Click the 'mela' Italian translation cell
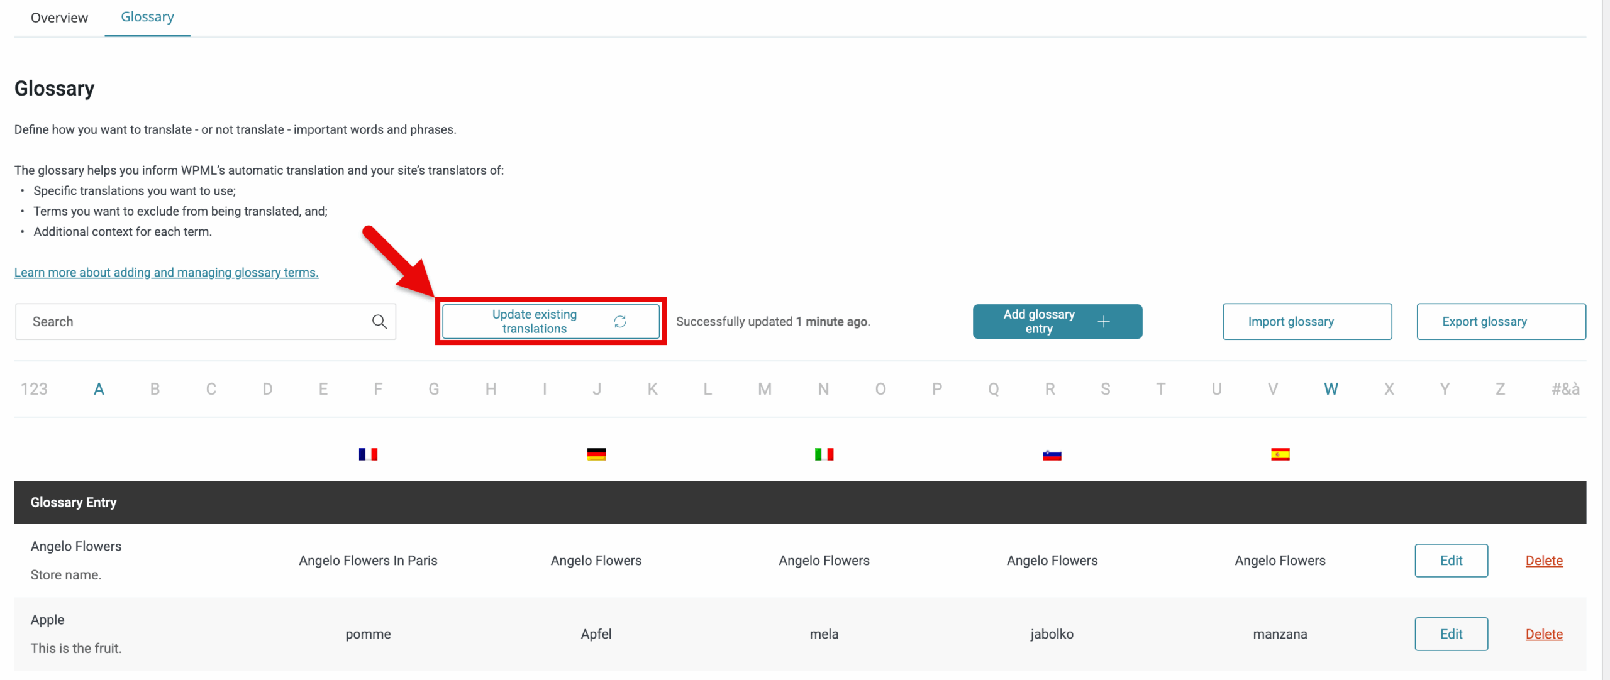Screen dimensions: 1610x680 824,634
